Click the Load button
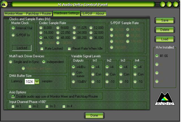181x122 pixels. tap(165, 39)
